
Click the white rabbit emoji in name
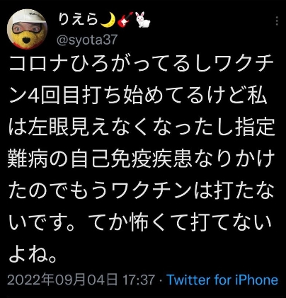(x=142, y=20)
